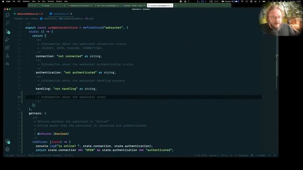The width and height of the screenshot is (303, 170).
Task: Close the websocket.ts editor tab
Action: 71,14
